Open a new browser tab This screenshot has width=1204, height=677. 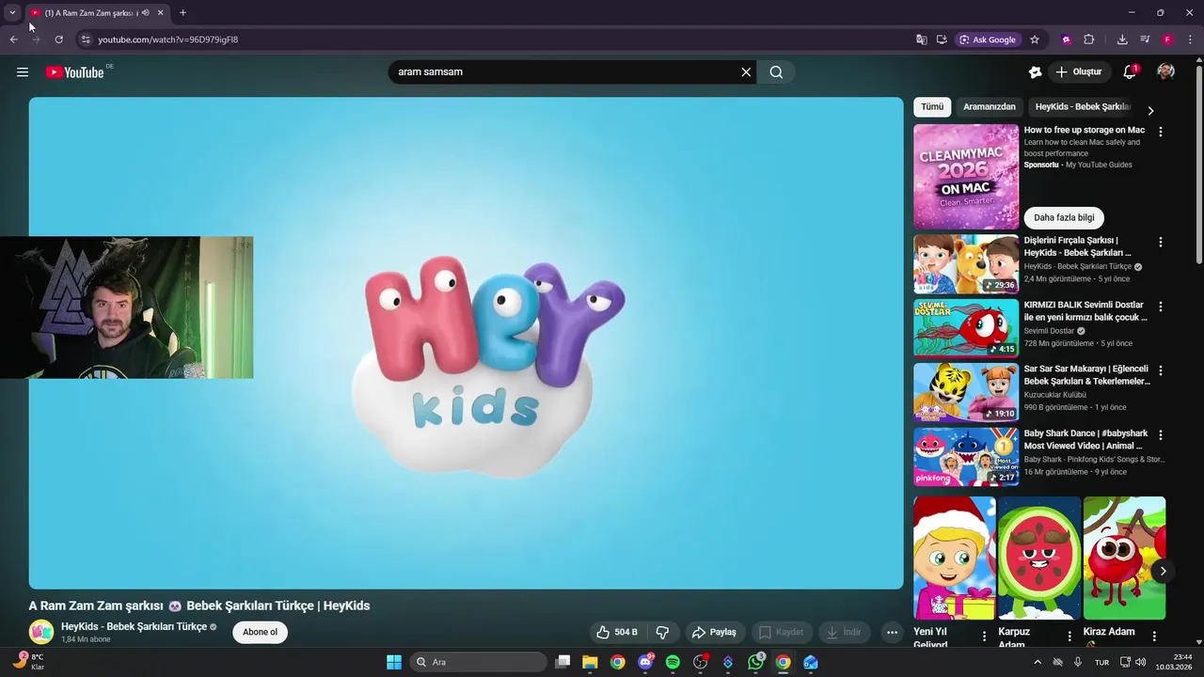[182, 13]
